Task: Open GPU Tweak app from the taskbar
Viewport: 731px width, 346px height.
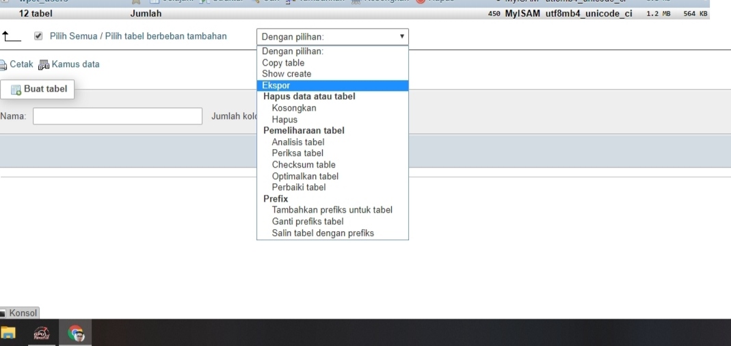Action: click(42, 333)
